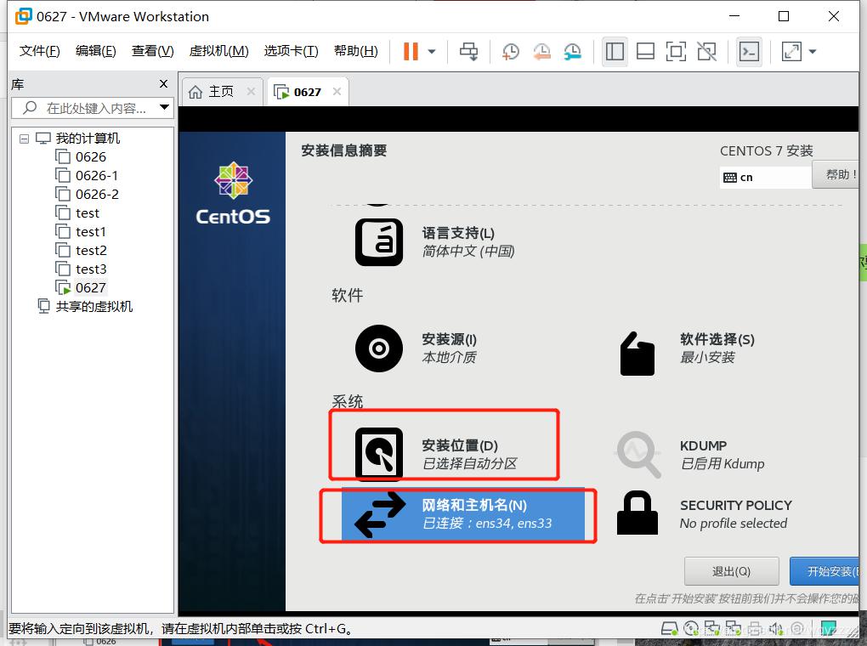Toggle Unity mode view
The image size is (867, 646).
706,51
